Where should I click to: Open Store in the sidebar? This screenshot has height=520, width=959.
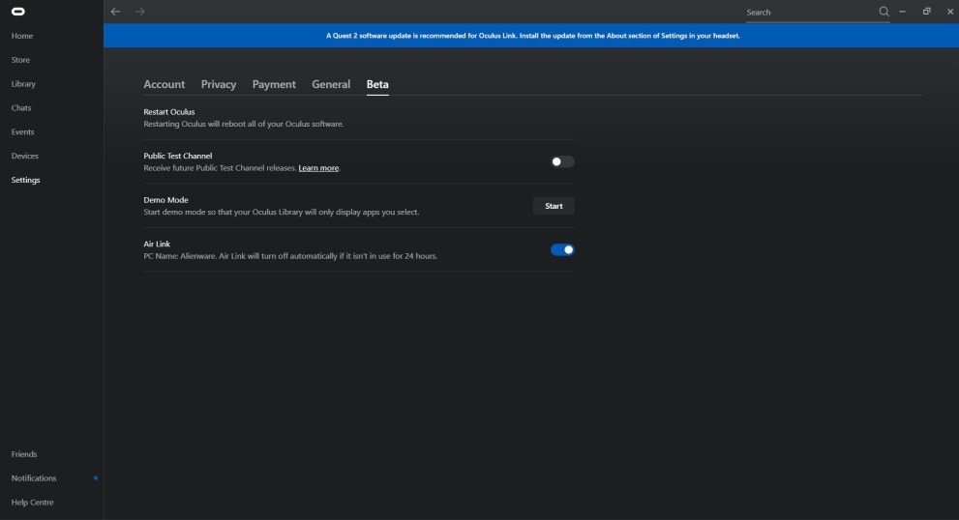tap(20, 60)
